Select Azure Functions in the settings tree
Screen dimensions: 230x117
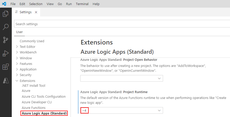tap(33, 108)
